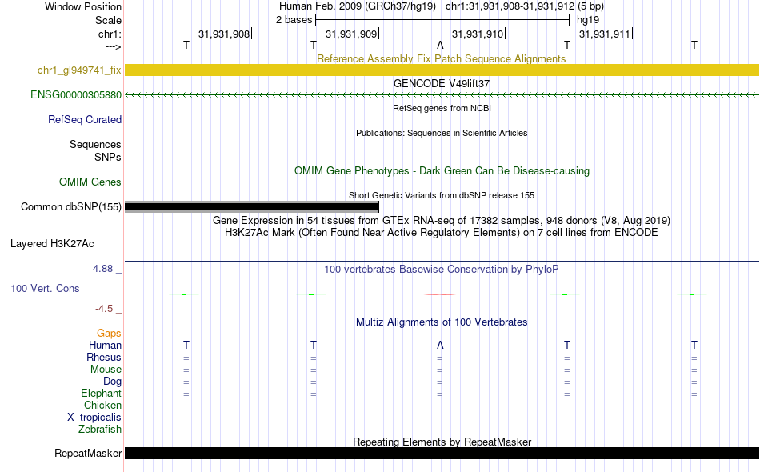
Task: Click the hg19 text beside the scale bar
Action: (588, 20)
